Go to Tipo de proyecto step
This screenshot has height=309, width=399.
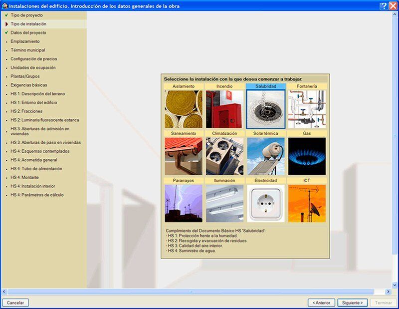(x=26, y=15)
